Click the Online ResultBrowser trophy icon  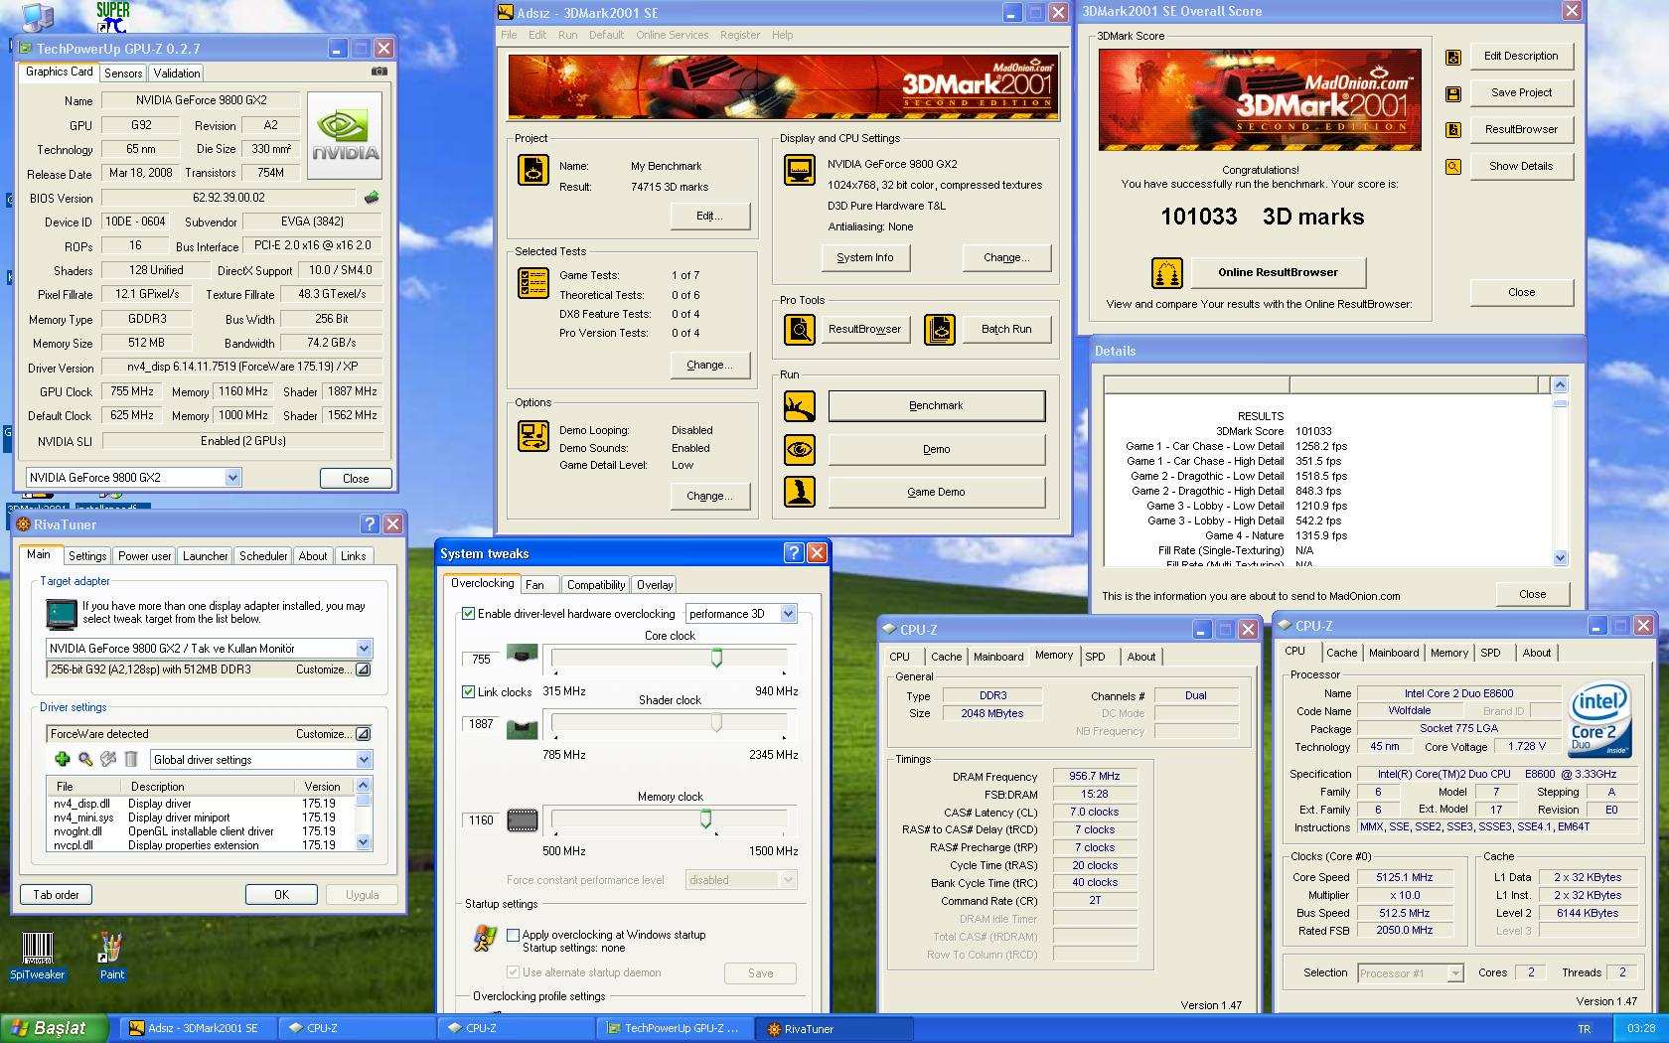point(1167,272)
